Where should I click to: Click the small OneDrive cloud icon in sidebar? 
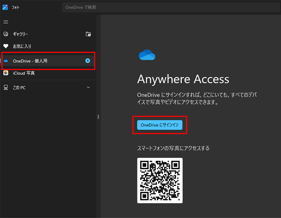(x=6, y=61)
